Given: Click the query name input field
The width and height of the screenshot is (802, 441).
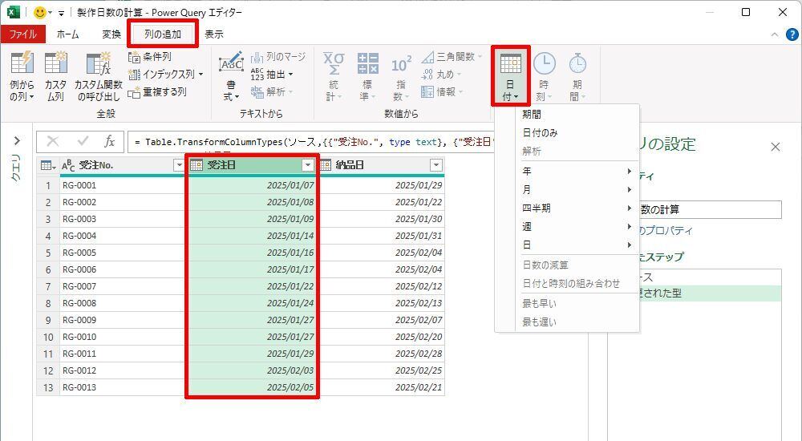Looking at the screenshot, I should coord(710,209).
